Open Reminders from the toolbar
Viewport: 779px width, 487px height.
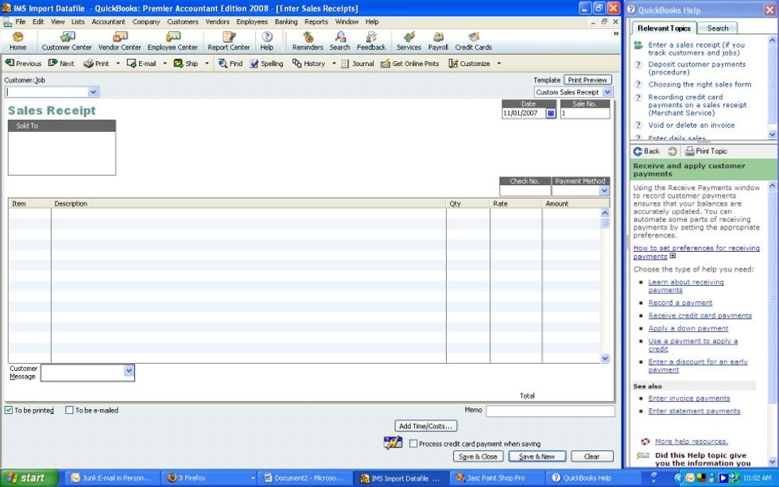[x=308, y=41]
